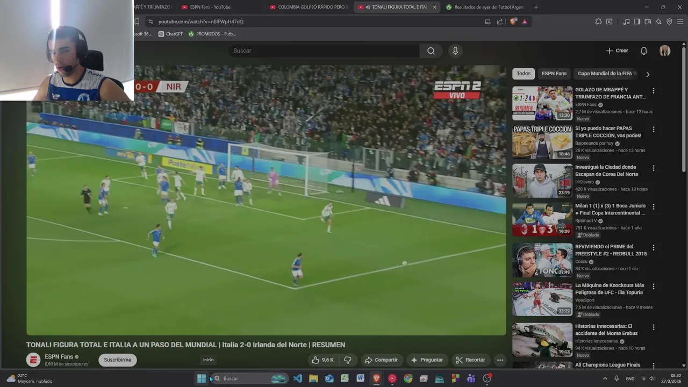Open a new browser tab with plus

pos(536,7)
